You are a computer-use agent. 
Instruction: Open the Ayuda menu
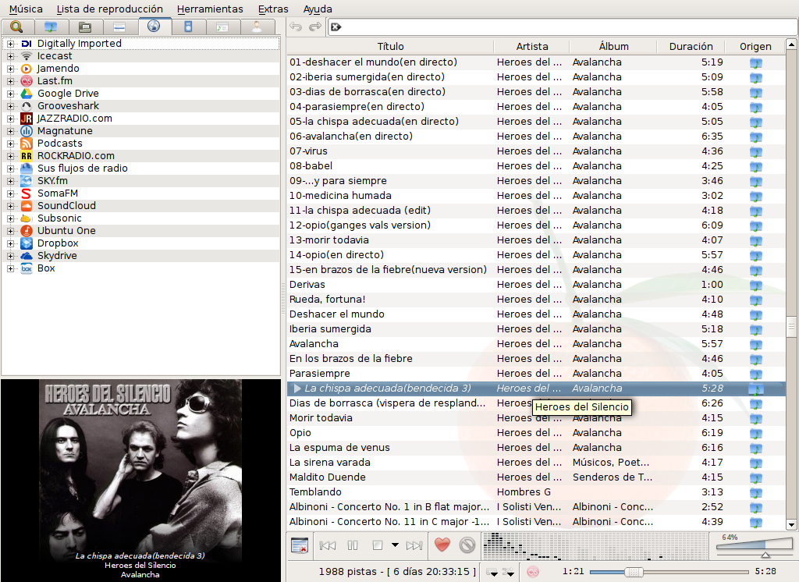[318, 9]
